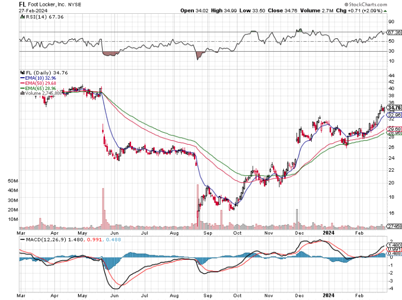The height and width of the screenshot is (300, 402).
Task: Click the Open 34.02 value
Action: (194, 10)
